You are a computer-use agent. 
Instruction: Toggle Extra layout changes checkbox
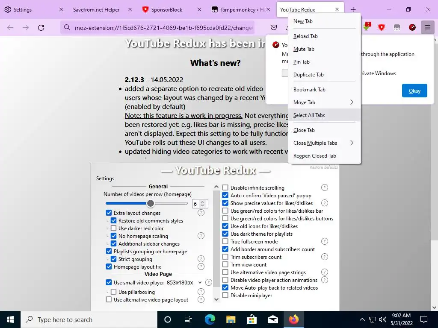coord(109,213)
